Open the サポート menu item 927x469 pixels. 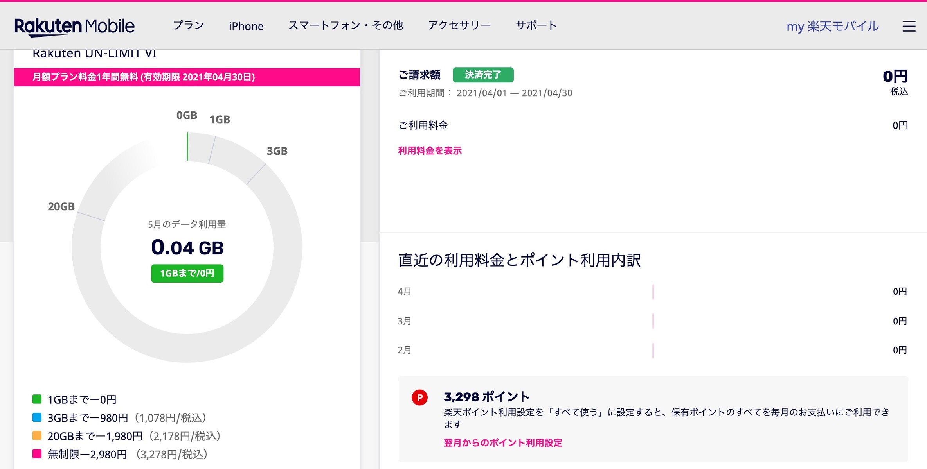tap(536, 26)
